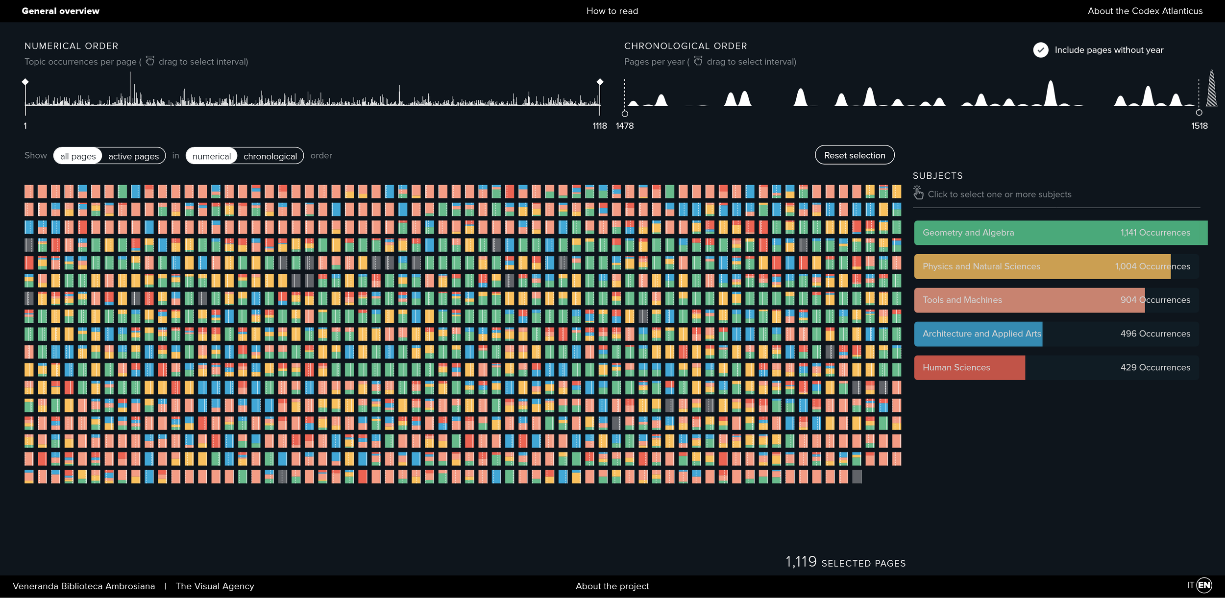The width and height of the screenshot is (1225, 598).
Task: Click the hand icon beside 'Click to select' subjects
Action: (918, 193)
